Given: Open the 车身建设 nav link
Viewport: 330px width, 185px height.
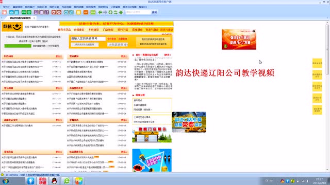Looking at the screenshot, I should click(94, 30).
